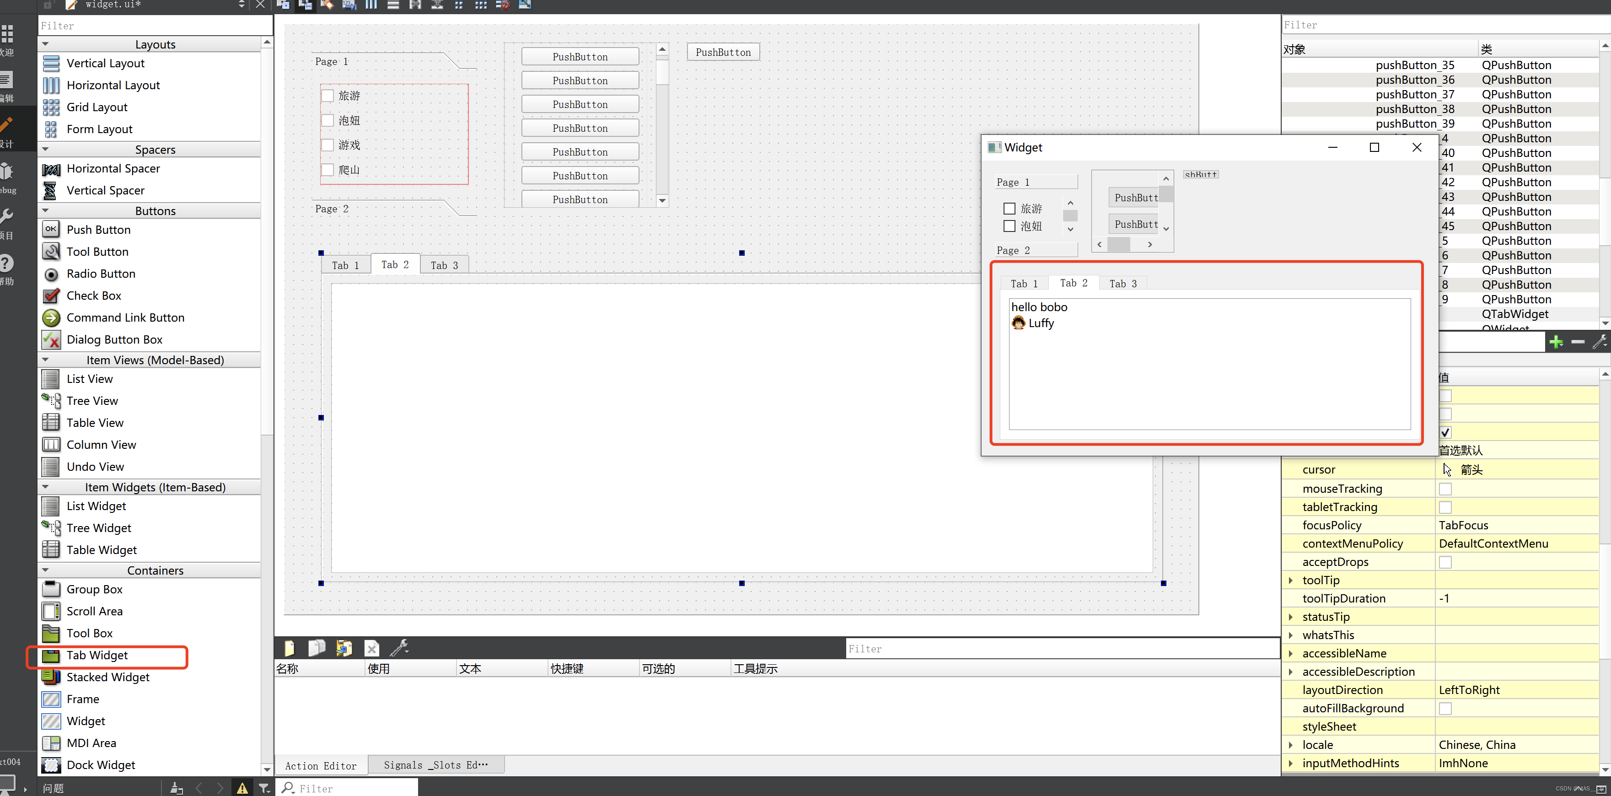Click the standalone PushButton at top of the form

(723, 53)
